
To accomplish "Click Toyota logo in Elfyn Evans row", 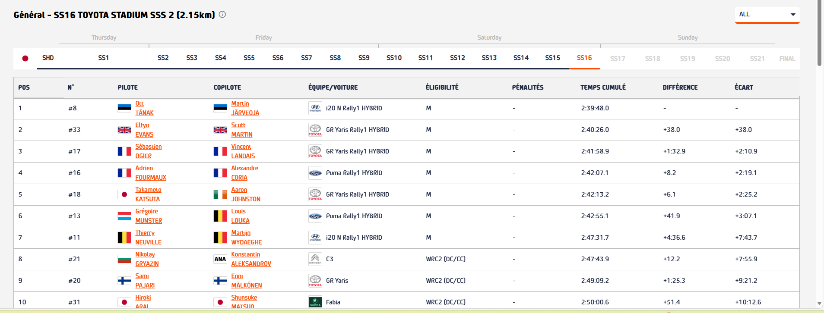I will 315,130.
